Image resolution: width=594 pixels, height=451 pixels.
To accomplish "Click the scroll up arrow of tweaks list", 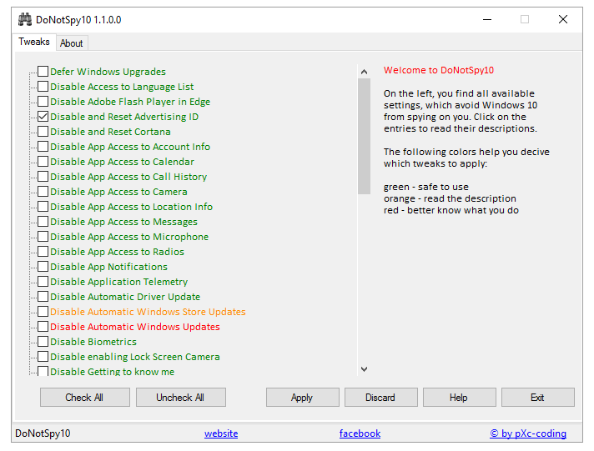I will pos(364,72).
